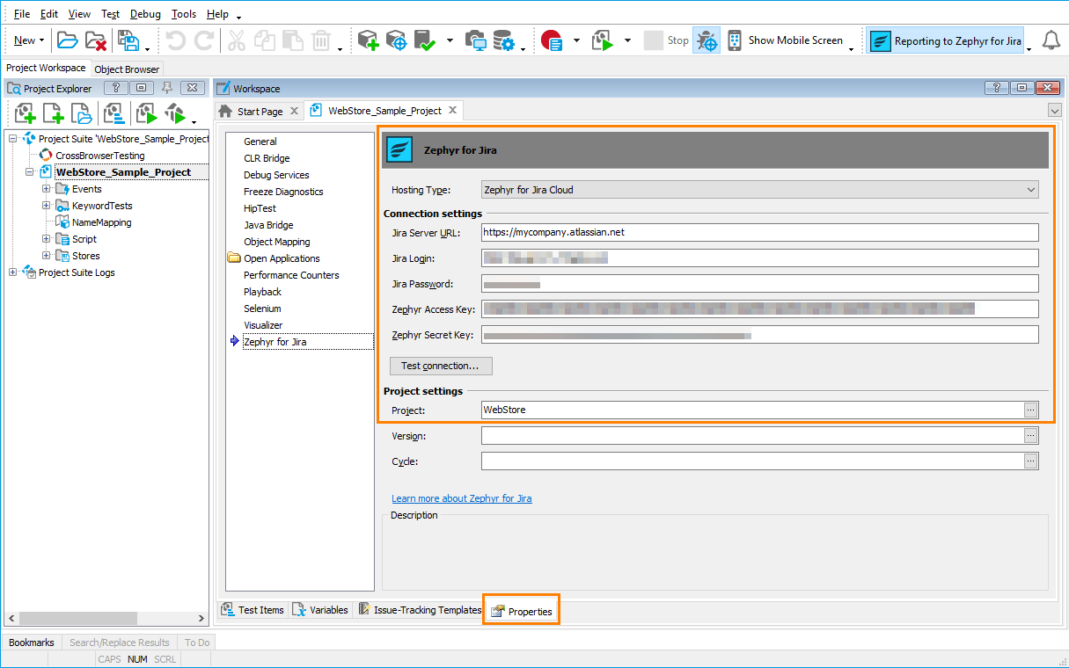Click the Test connection button
1069x668 pixels.
(x=440, y=366)
